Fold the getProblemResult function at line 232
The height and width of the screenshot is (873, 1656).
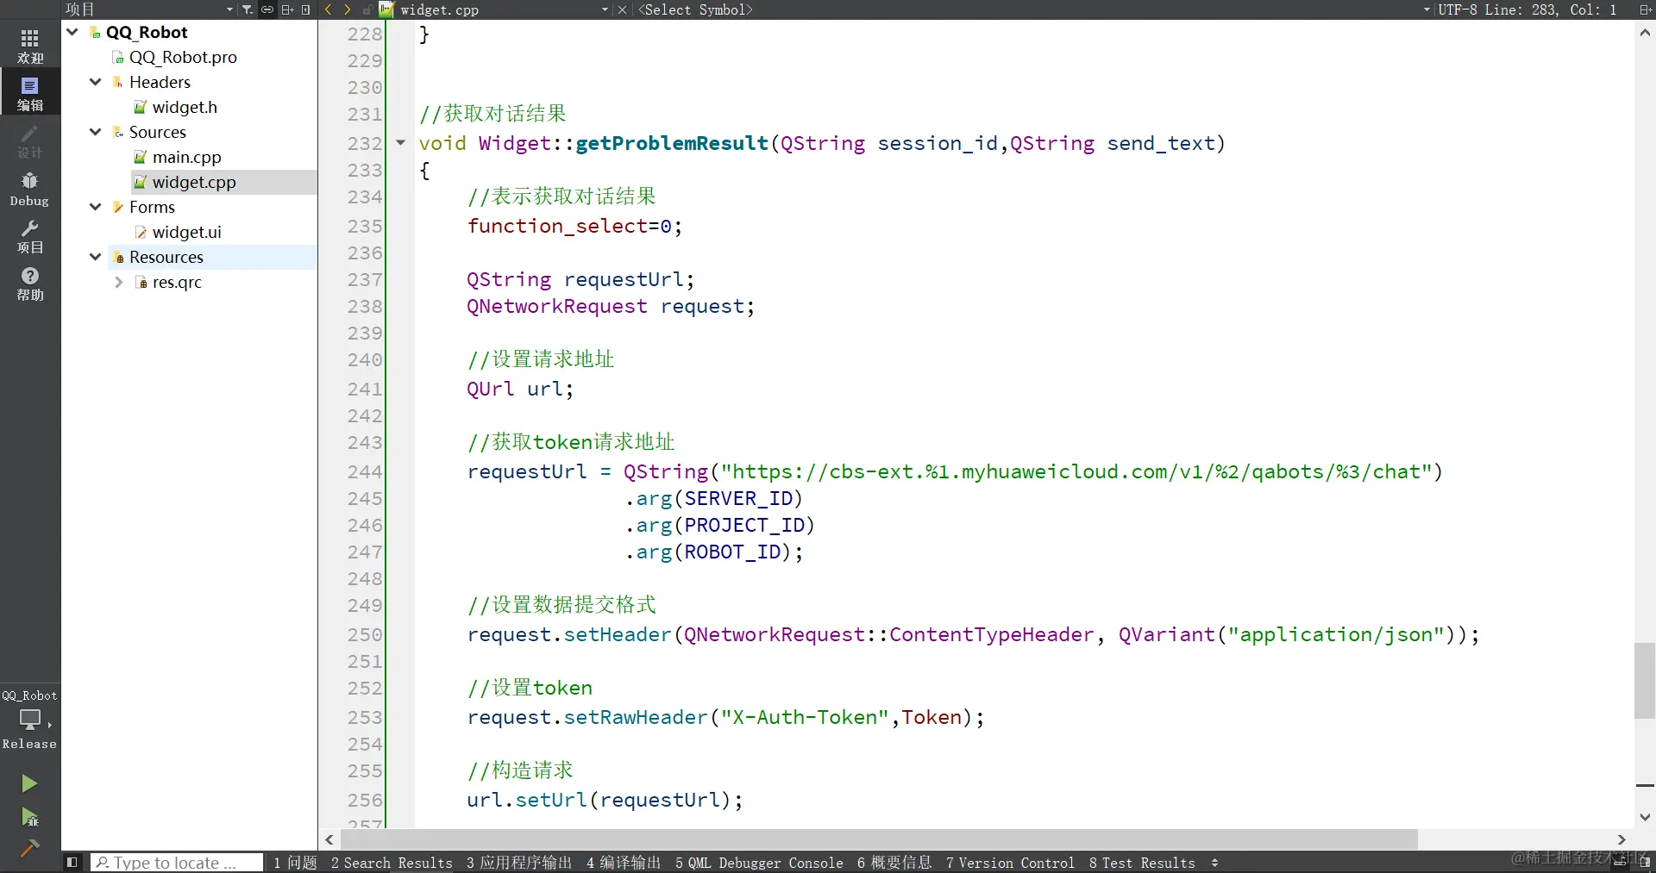[400, 143]
